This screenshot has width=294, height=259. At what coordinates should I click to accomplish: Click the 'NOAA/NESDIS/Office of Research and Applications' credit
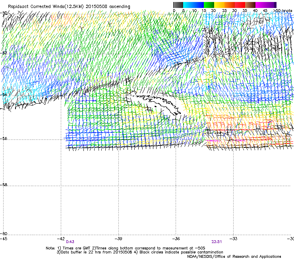[234, 257]
